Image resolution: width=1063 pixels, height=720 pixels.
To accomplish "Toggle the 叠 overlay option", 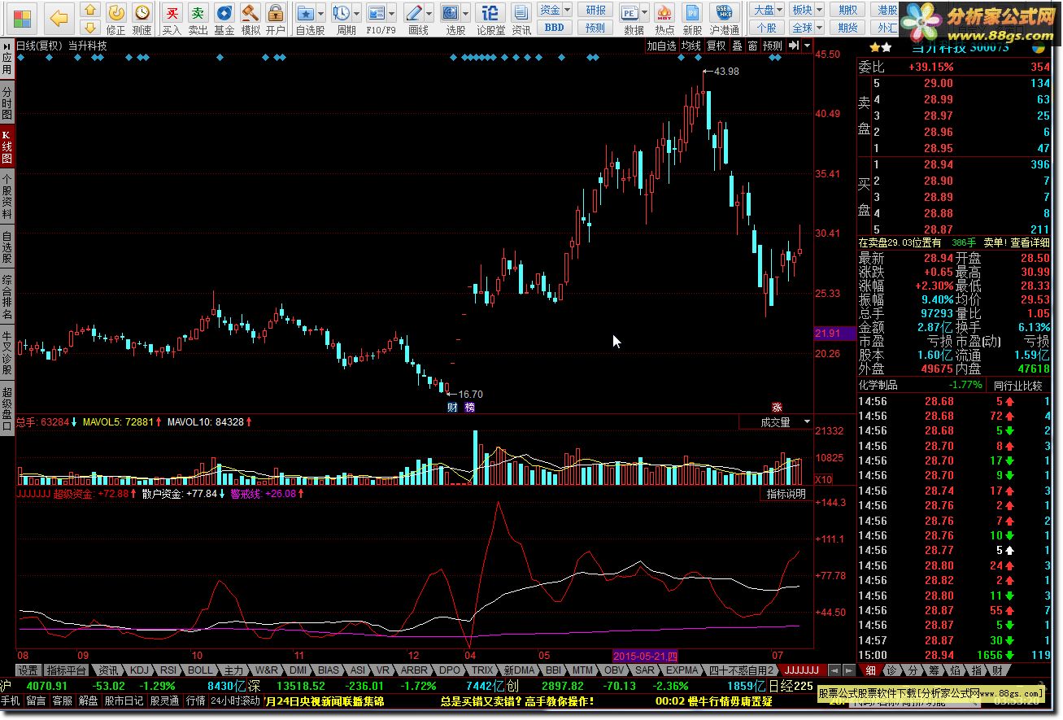I will [x=737, y=46].
